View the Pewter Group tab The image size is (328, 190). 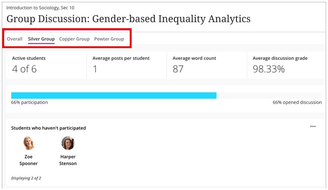point(109,39)
